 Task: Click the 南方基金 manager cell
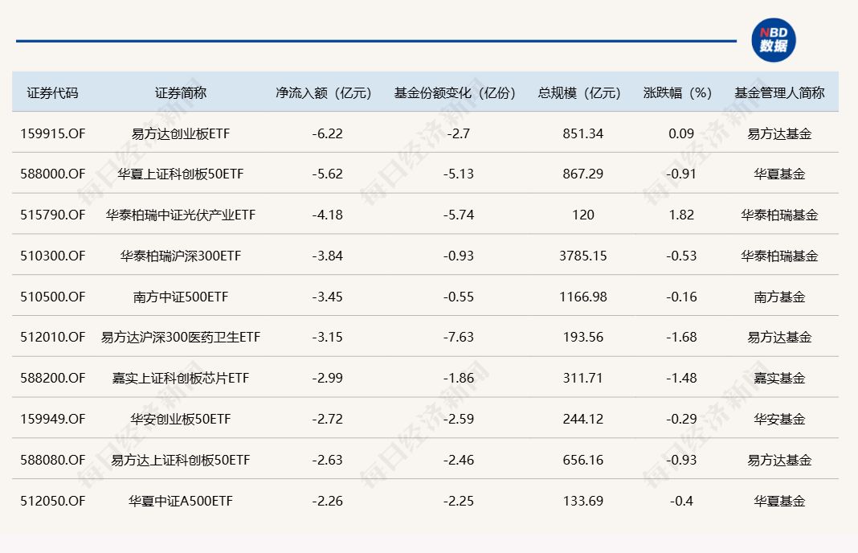[x=779, y=297]
